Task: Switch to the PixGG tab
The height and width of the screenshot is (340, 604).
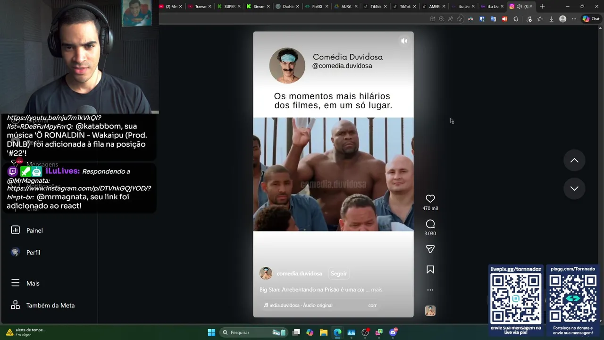Action: coord(317,6)
